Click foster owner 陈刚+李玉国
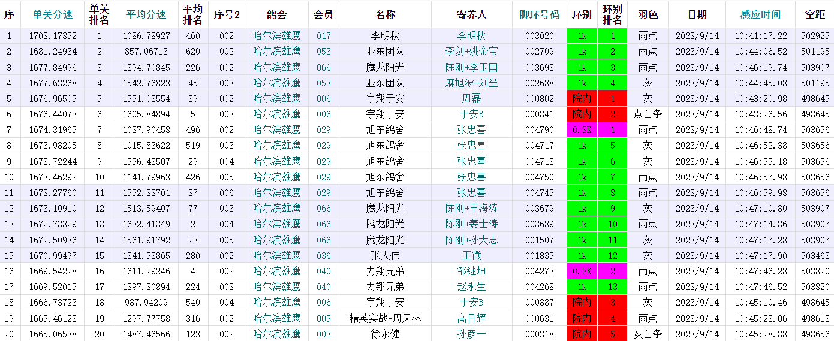834x341 pixels. click(471, 67)
